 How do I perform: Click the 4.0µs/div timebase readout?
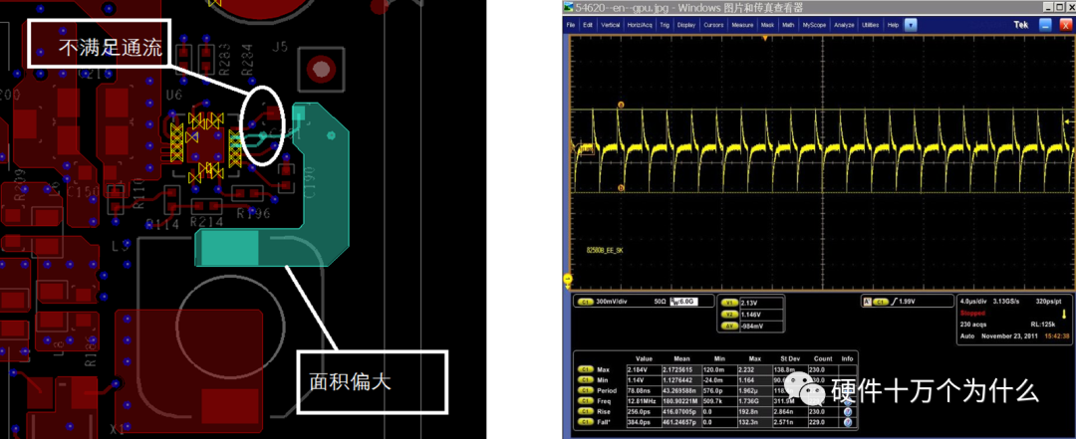pos(974,300)
